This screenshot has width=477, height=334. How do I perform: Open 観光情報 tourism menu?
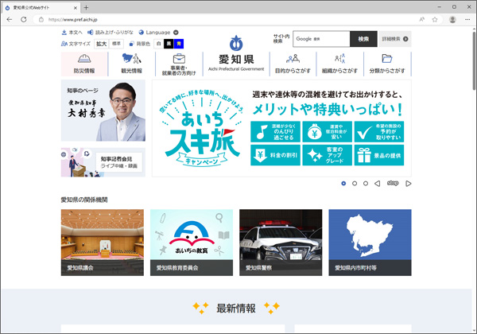point(131,64)
